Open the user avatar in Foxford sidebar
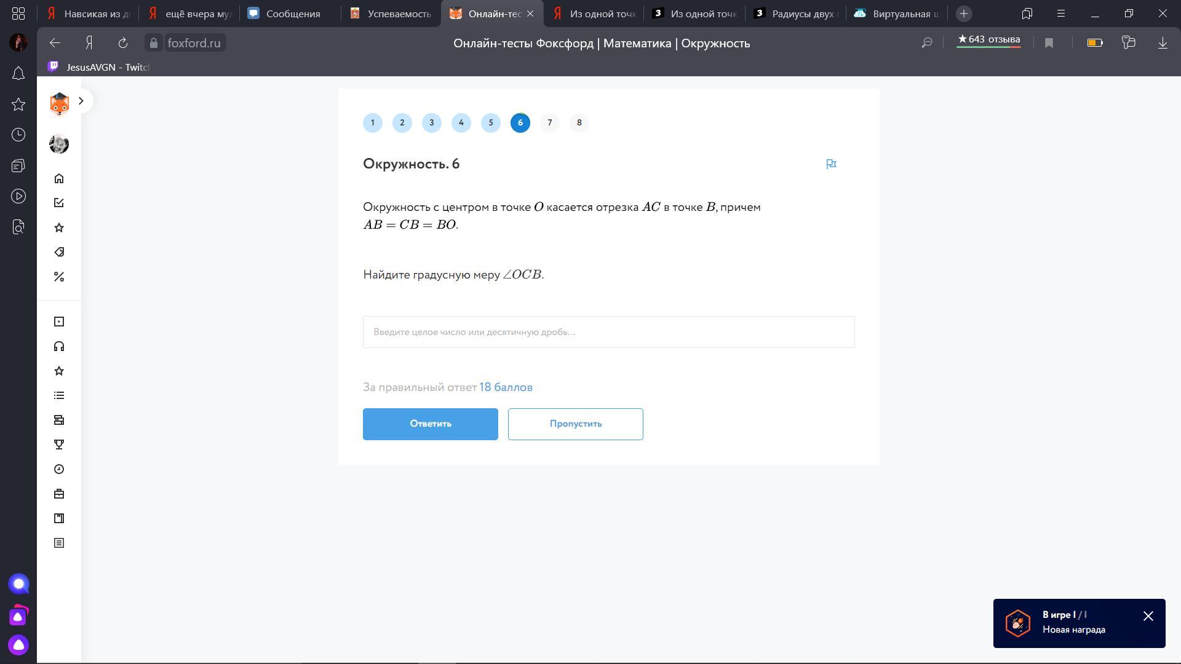This screenshot has height=664, width=1181. pos(59,144)
